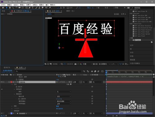This screenshot has width=155, height=117.
Task: Select the Hand tool
Action: click(x=10, y=8)
